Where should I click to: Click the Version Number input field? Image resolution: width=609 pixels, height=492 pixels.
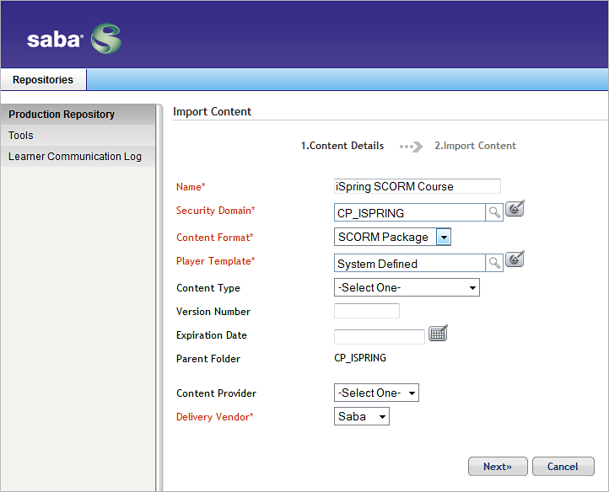tap(367, 311)
